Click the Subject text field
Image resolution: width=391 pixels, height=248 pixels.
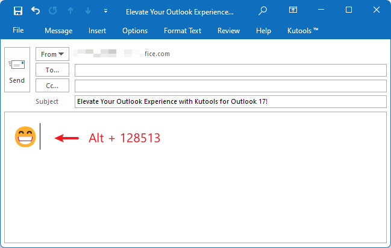tap(230, 101)
